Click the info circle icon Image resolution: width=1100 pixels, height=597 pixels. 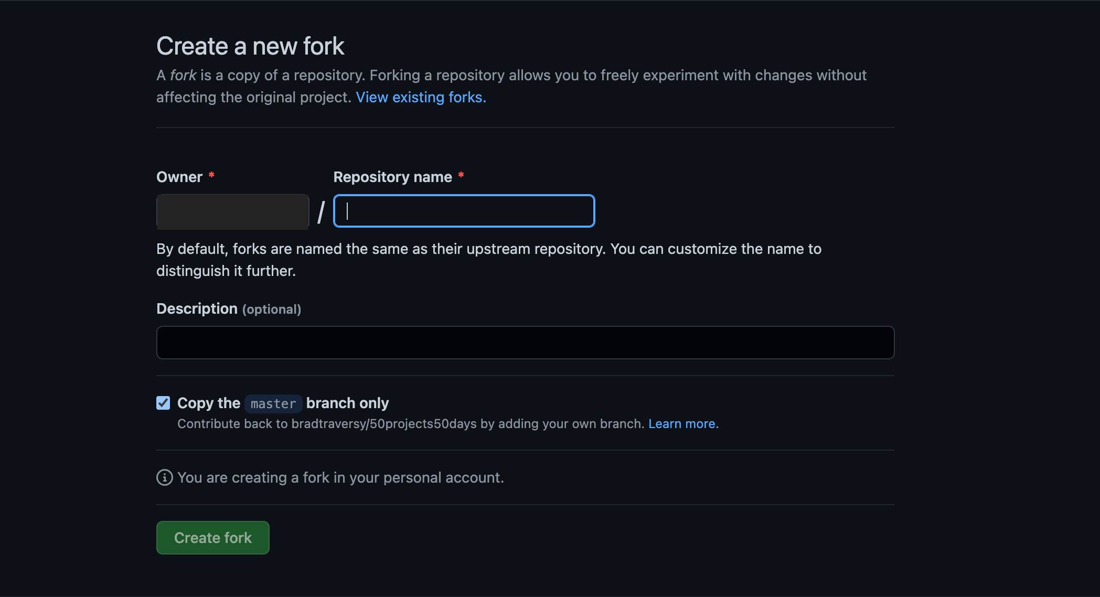tap(164, 477)
